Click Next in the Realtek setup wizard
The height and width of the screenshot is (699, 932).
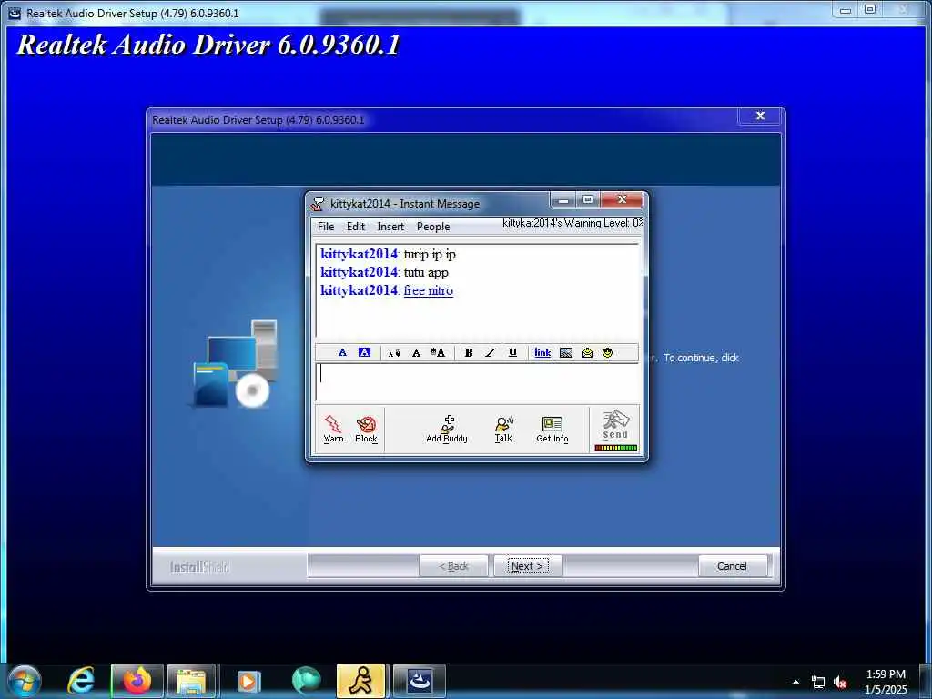pyautogui.click(x=527, y=566)
